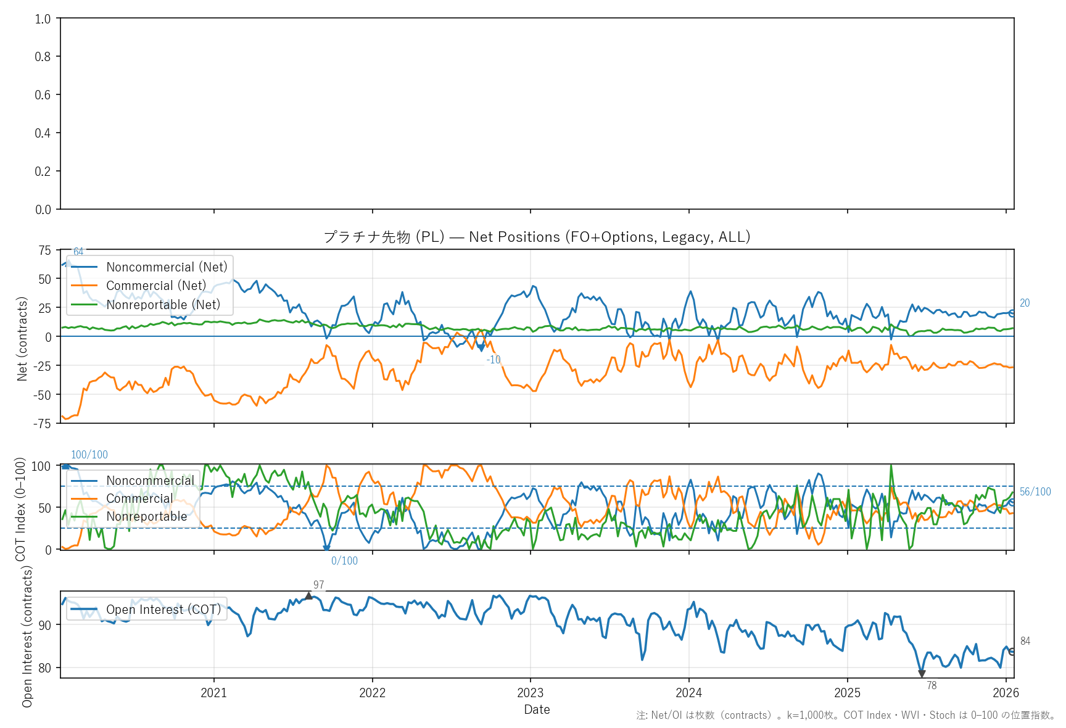
Task: Click the end-point circle marker beside the 20 label
Action: [x=1012, y=313]
